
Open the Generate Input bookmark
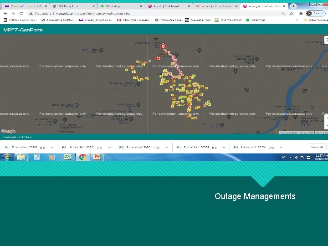tap(198, 20)
